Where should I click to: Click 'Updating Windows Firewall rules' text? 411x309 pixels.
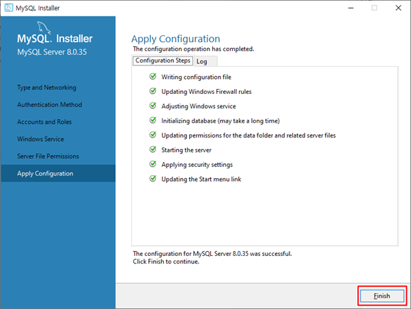pyautogui.click(x=206, y=92)
